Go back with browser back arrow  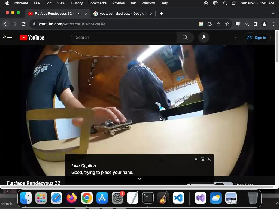[x=6, y=24]
